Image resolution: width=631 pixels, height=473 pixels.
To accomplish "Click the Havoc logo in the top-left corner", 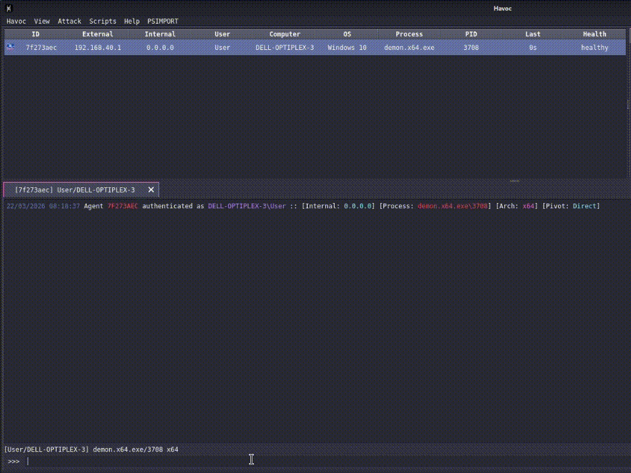I will (x=7, y=8).
